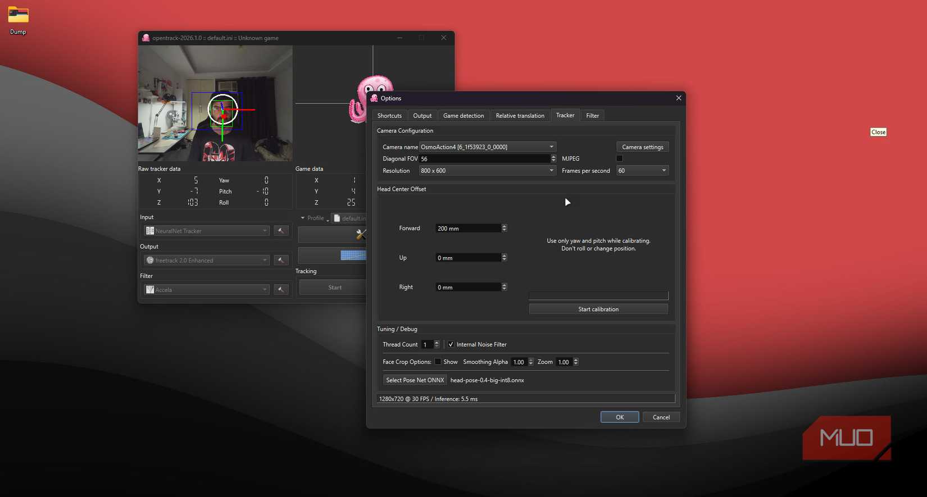The image size is (927, 497).
Task: Close the Options dialog with the X button
Action: coord(679,98)
